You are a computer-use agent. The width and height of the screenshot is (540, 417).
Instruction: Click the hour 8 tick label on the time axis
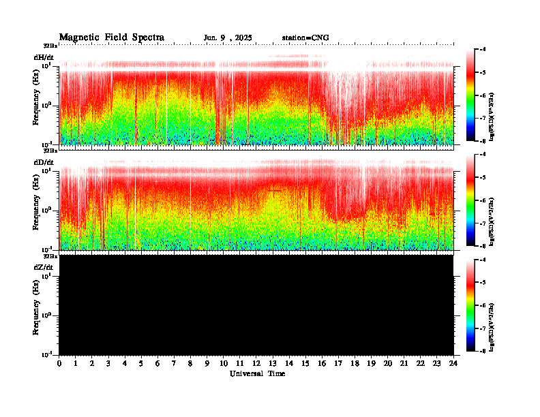point(190,364)
